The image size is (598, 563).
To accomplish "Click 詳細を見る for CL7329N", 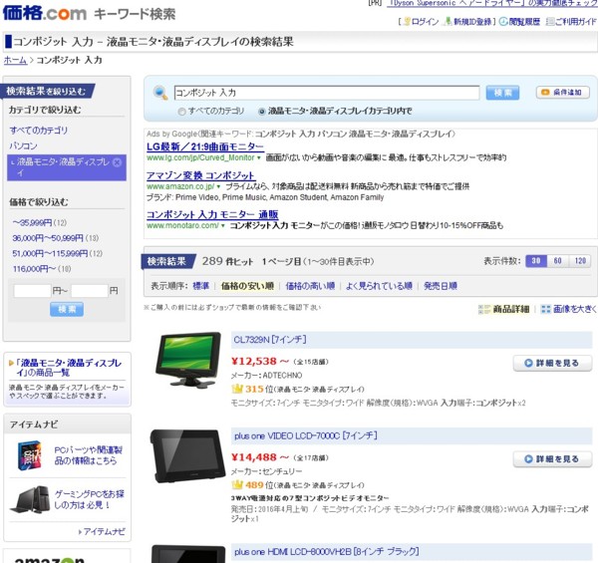I will pyautogui.click(x=552, y=364).
